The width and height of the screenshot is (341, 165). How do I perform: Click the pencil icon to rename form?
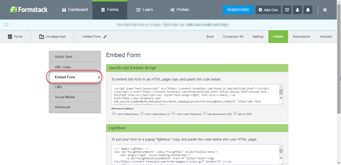(x=105, y=37)
